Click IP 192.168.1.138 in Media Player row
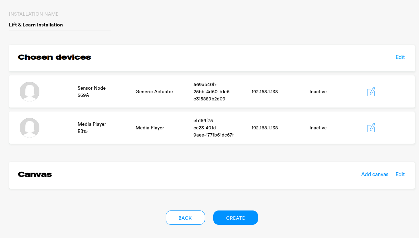Image resolution: width=419 pixels, height=238 pixels. pyautogui.click(x=264, y=128)
